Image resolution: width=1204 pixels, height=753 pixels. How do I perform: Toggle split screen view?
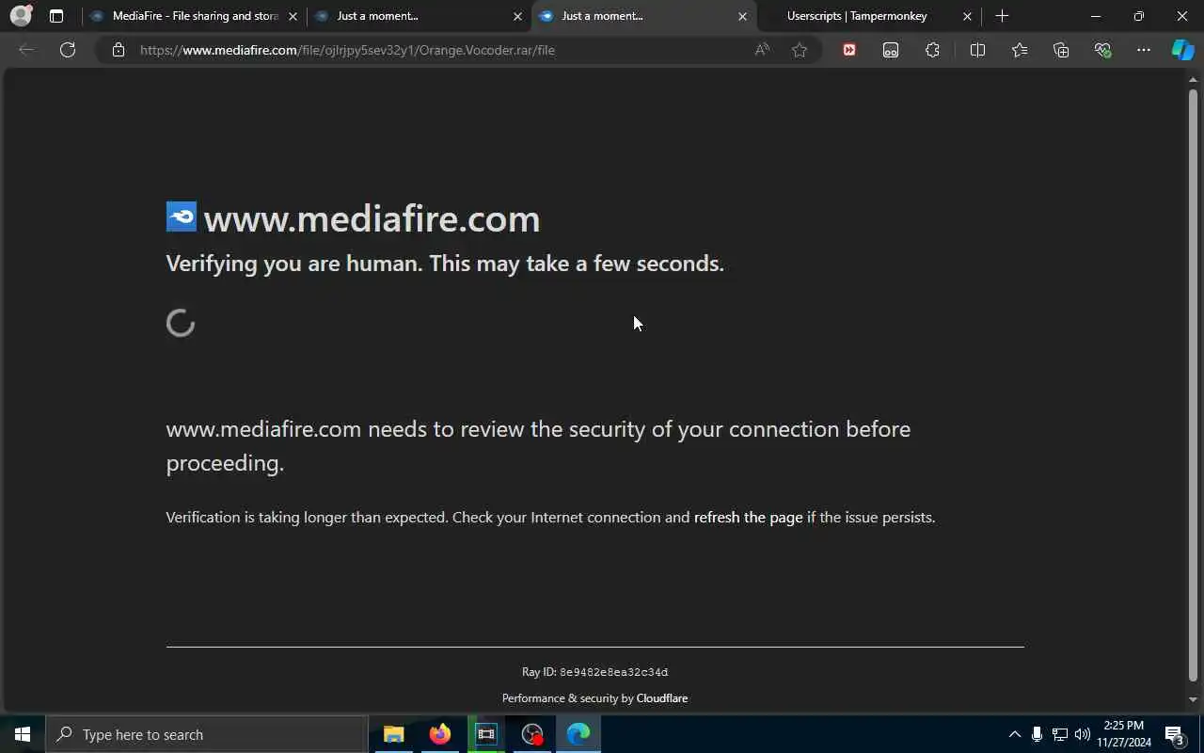click(977, 50)
